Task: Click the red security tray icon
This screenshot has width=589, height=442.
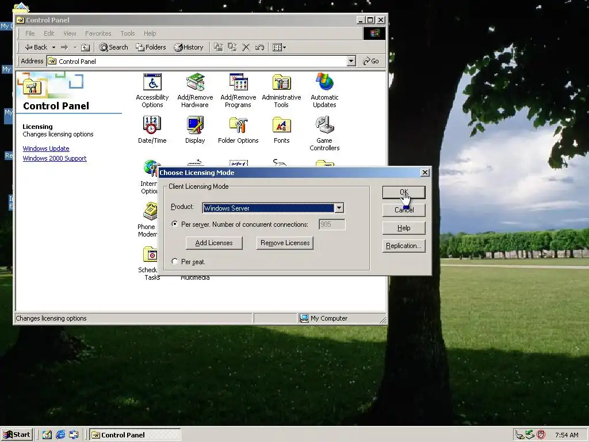Action: point(541,435)
